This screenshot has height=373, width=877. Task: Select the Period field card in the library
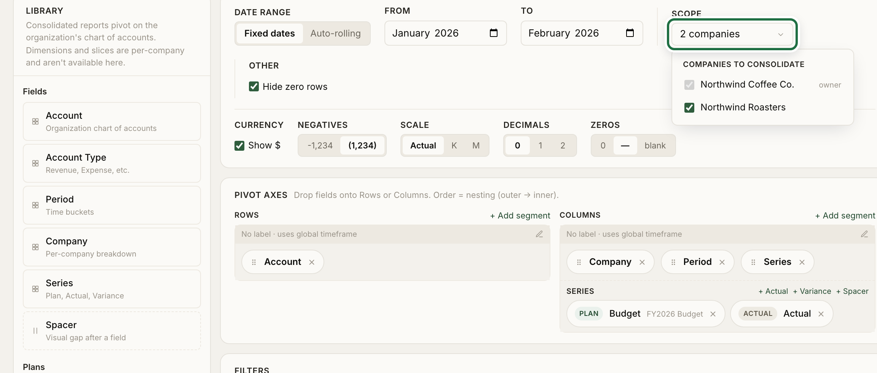click(112, 205)
